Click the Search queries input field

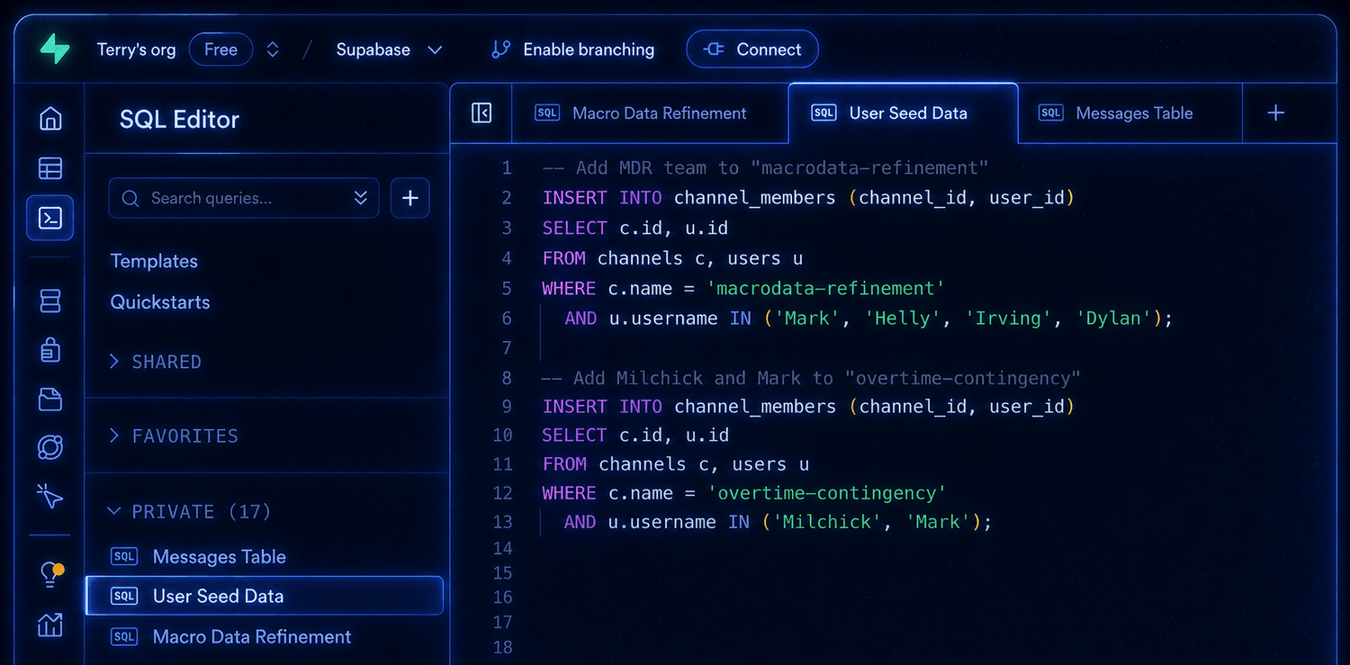[x=244, y=198]
